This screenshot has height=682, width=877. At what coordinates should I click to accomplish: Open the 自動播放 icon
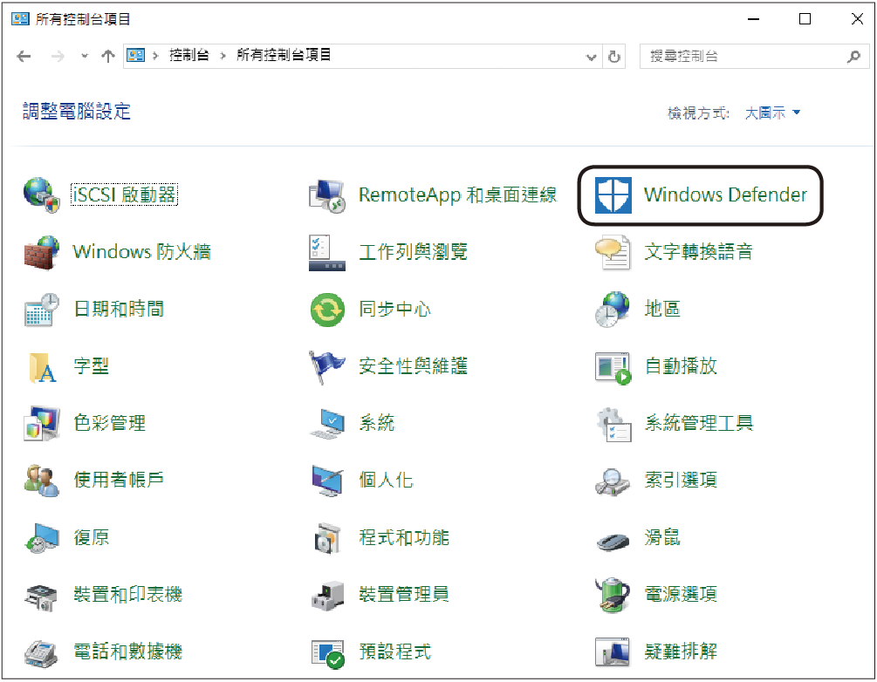(x=613, y=368)
